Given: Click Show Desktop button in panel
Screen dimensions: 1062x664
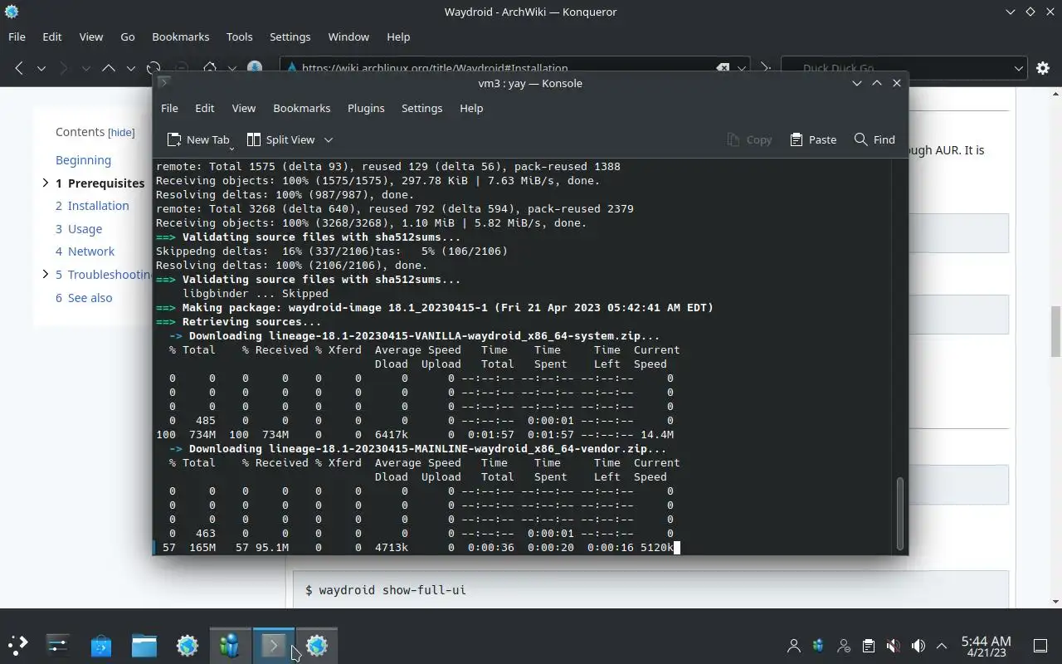Looking at the screenshot, I should click(x=1040, y=646).
